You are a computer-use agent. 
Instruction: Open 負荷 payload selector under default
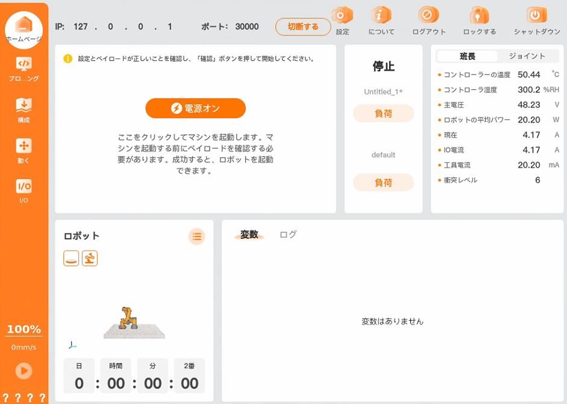(383, 182)
